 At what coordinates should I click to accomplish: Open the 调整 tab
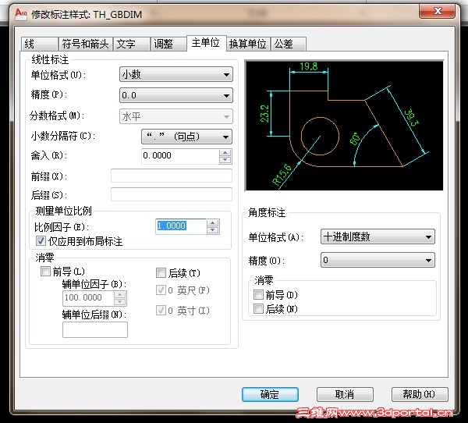click(168, 44)
